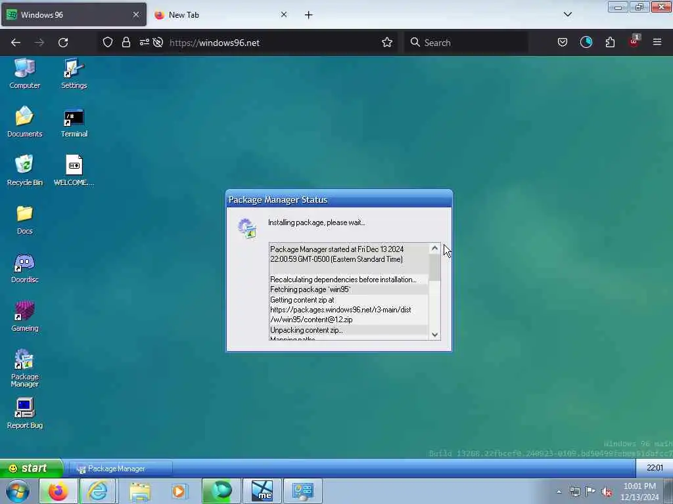Image resolution: width=673 pixels, height=504 pixels.
Task: Open a new browser tab with plus
Action: (x=309, y=15)
